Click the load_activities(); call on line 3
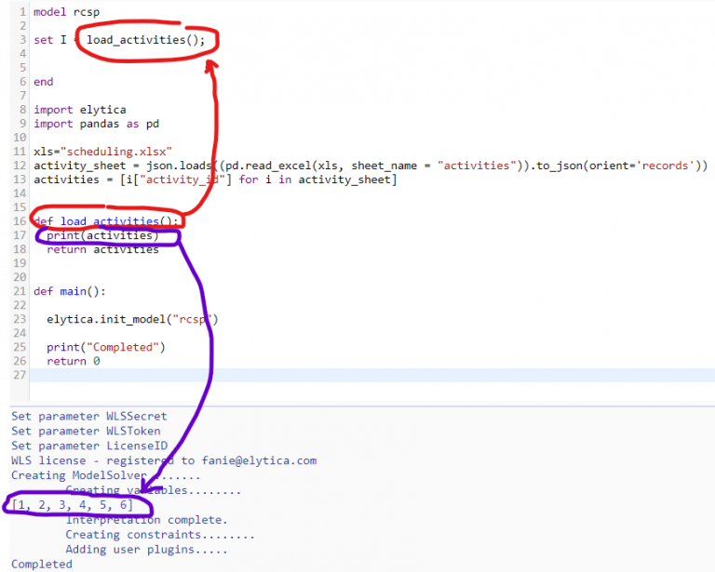This screenshot has height=572, width=715. pos(148,40)
